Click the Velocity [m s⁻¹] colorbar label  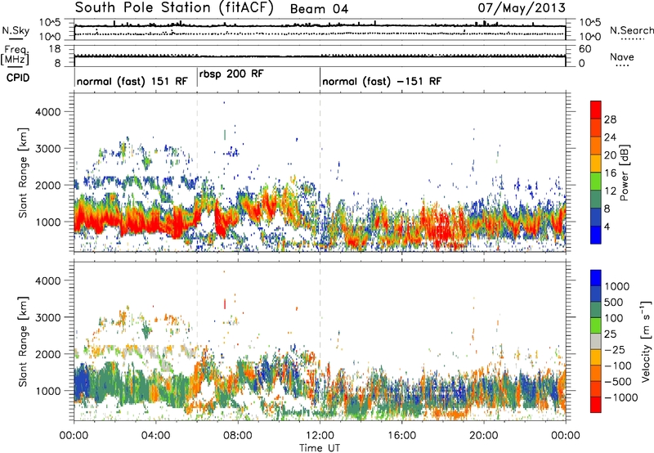[647, 341]
